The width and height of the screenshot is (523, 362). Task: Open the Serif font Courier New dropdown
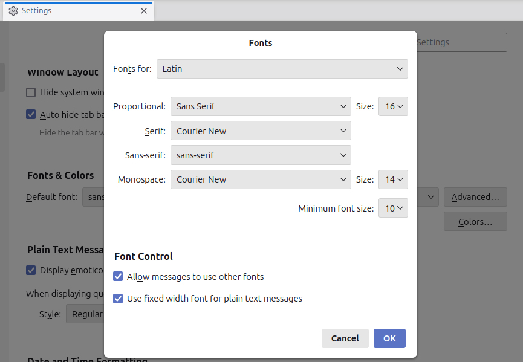pos(260,131)
